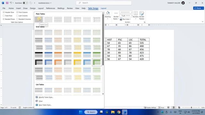Activate the Border Painter tool

point(142,15)
